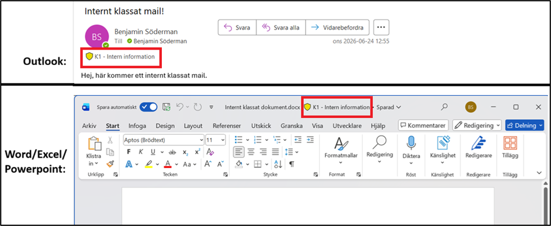Image resolution: width=551 pixels, height=226 pixels.
Task: Click the Kommentarer button
Action: pyautogui.click(x=424, y=125)
